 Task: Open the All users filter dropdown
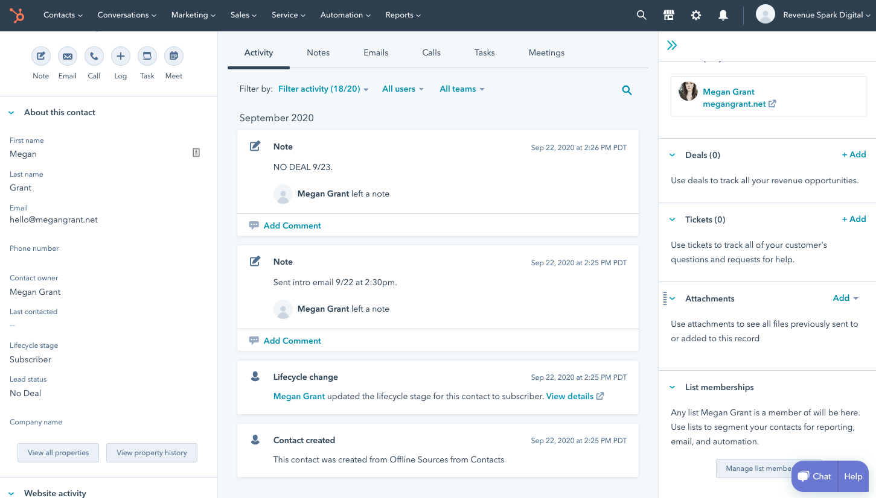click(x=402, y=89)
